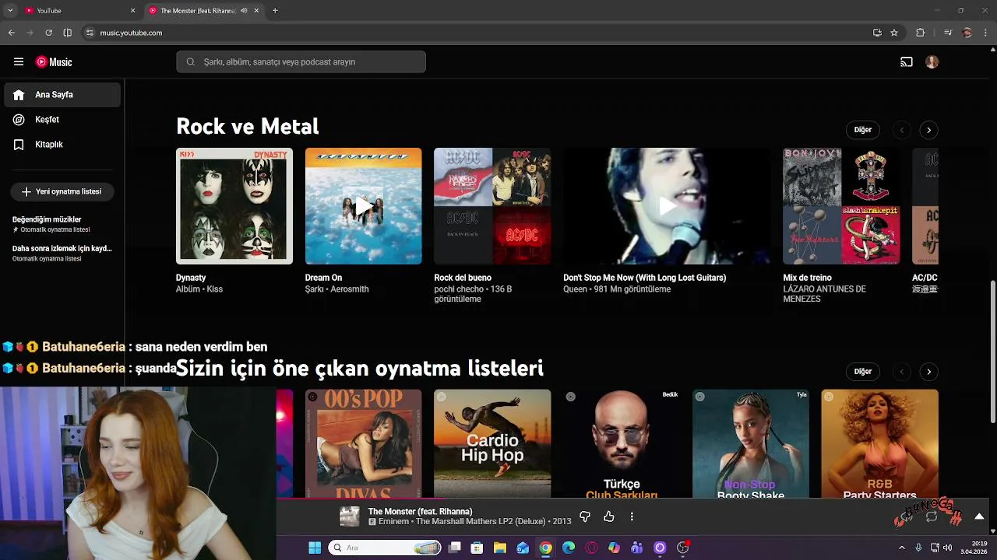Click Aerosmith artist link
The height and width of the screenshot is (560, 997).
[350, 289]
